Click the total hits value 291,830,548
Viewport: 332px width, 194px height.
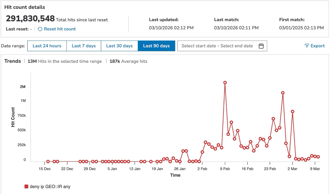[x=30, y=19]
